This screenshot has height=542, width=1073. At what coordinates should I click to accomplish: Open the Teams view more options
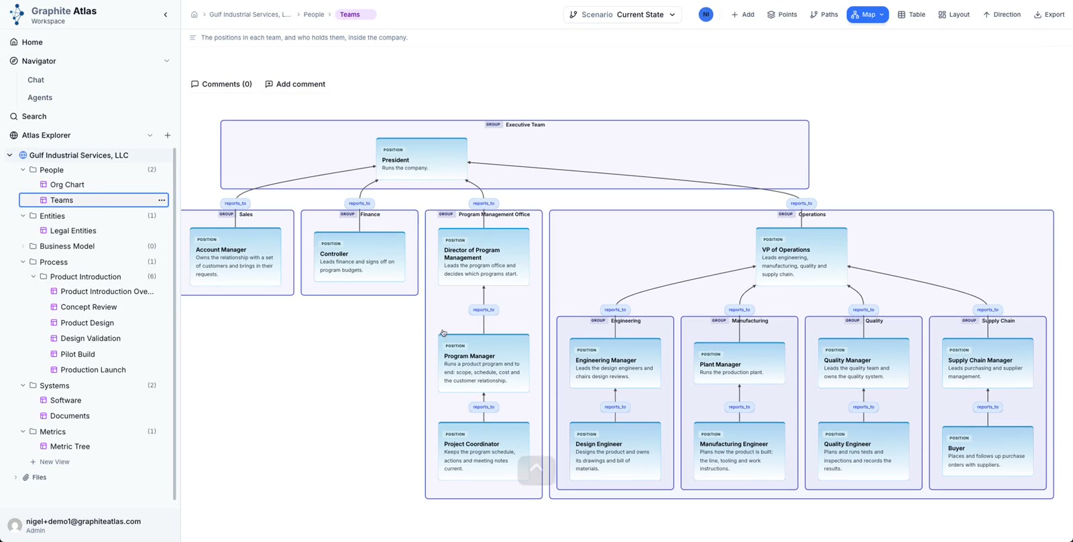coord(162,200)
